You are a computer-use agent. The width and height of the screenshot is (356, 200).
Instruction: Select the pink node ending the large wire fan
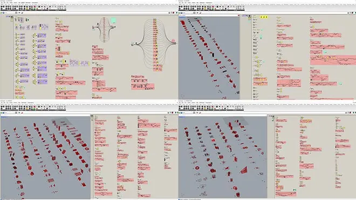click(x=174, y=41)
